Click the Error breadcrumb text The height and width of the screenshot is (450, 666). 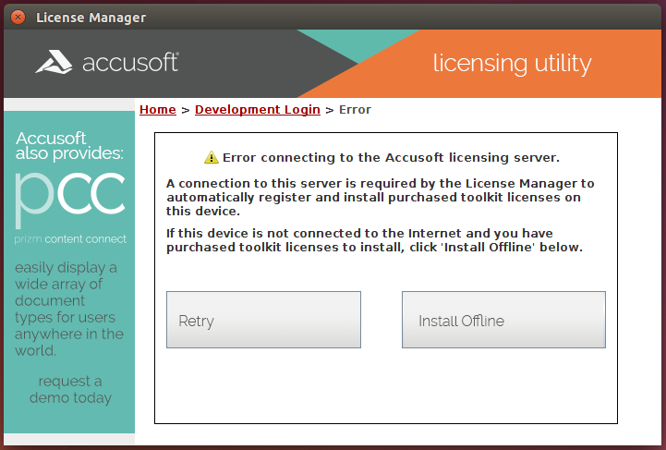[355, 110]
